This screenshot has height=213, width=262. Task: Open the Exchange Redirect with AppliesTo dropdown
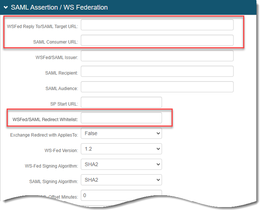(121, 133)
